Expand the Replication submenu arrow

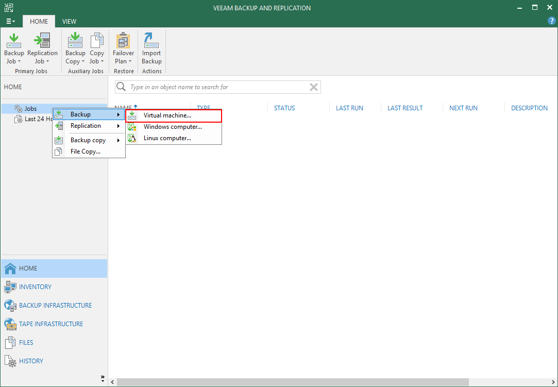(119, 126)
